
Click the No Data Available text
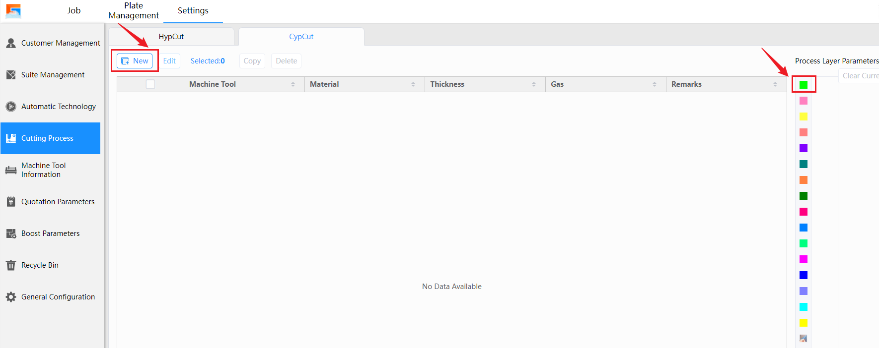pyautogui.click(x=452, y=287)
